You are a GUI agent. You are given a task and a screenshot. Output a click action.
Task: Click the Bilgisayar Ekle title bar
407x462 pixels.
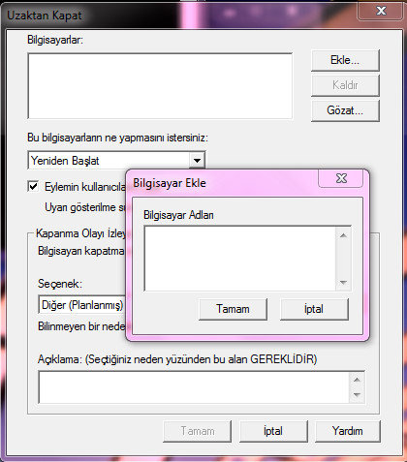click(x=223, y=183)
